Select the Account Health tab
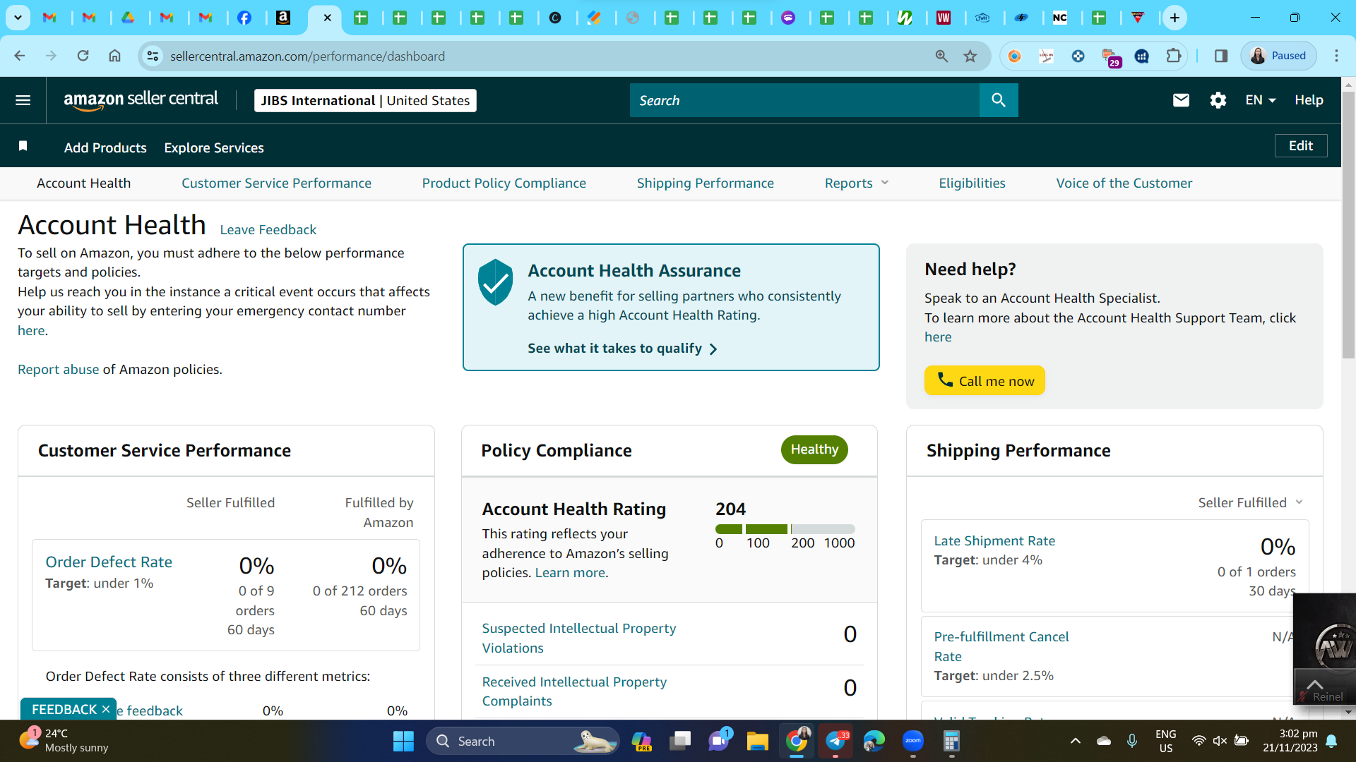 (84, 183)
